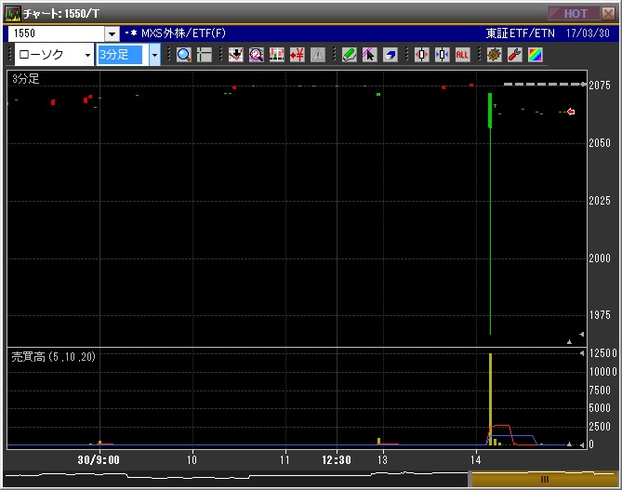Viewport: 622px width, 490px height.
Task: Select the green pencil drawing tool
Action: (x=350, y=55)
